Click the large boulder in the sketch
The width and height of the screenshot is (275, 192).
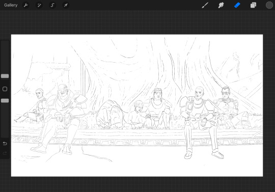tap(109, 114)
